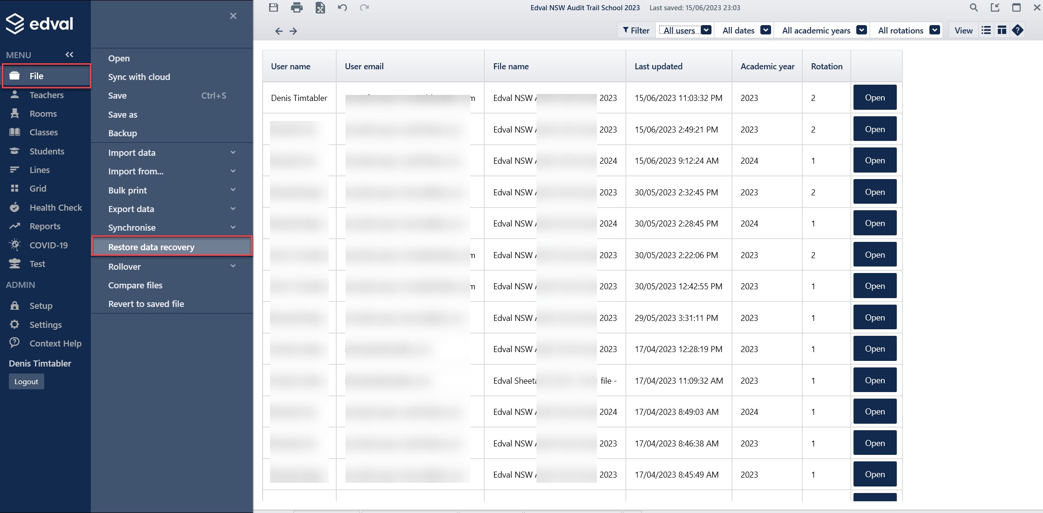Open the COVID-19 section
The height and width of the screenshot is (513, 1043).
[x=48, y=245]
